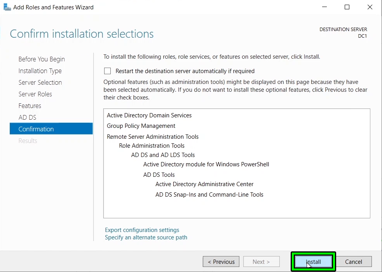Click the Add Roles and Features Wizard icon
The width and height of the screenshot is (382, 272).
[6, 7]
